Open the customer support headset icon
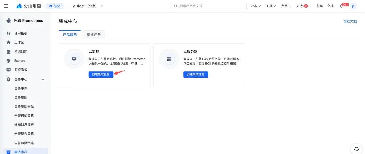This screenshot has height=154, width=365. [356, 149]
